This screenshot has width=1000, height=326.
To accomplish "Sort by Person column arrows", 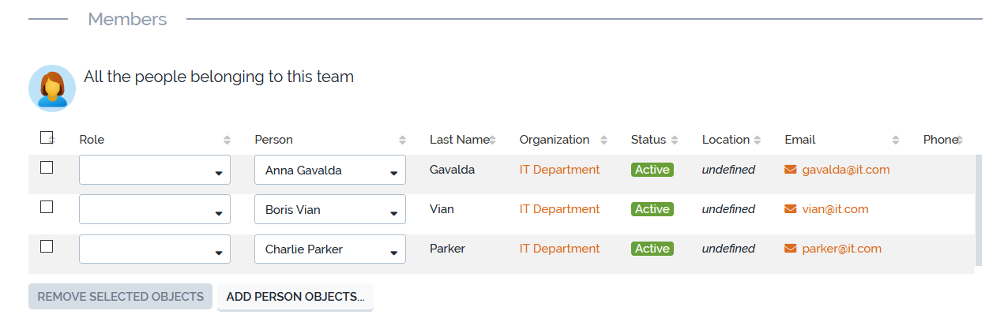I will pyautogui.click(x=402, y=140).
